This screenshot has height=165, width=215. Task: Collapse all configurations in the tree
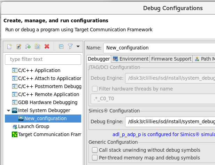tap(61, 47)
